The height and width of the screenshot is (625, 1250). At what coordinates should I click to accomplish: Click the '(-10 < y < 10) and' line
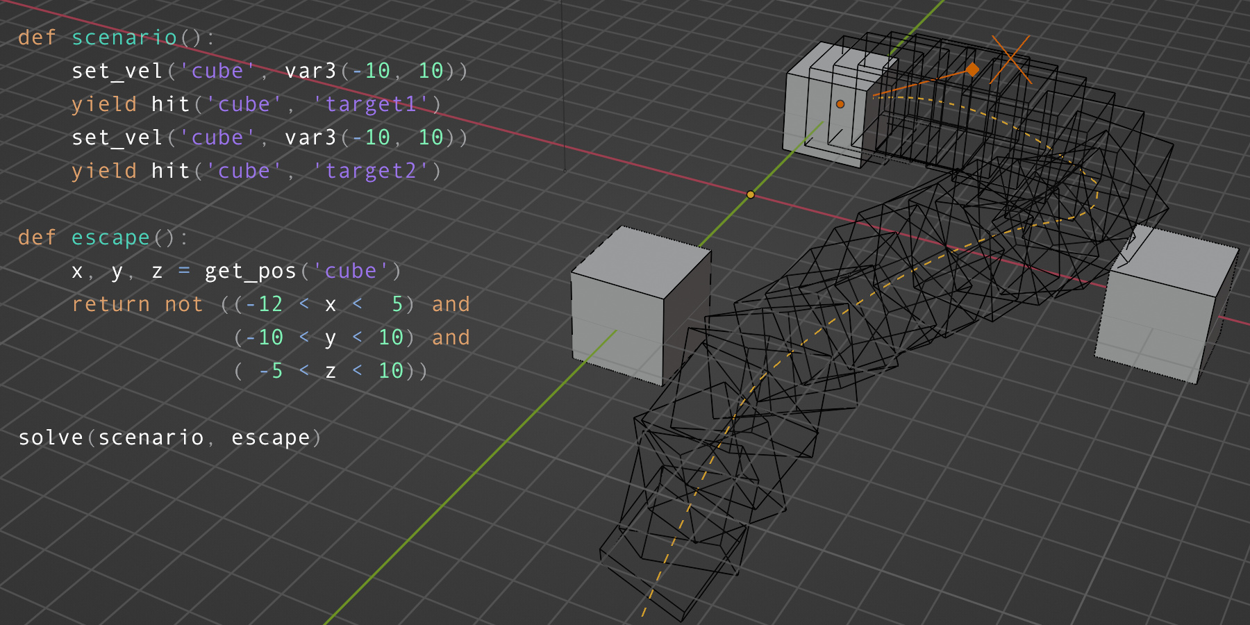352,337
